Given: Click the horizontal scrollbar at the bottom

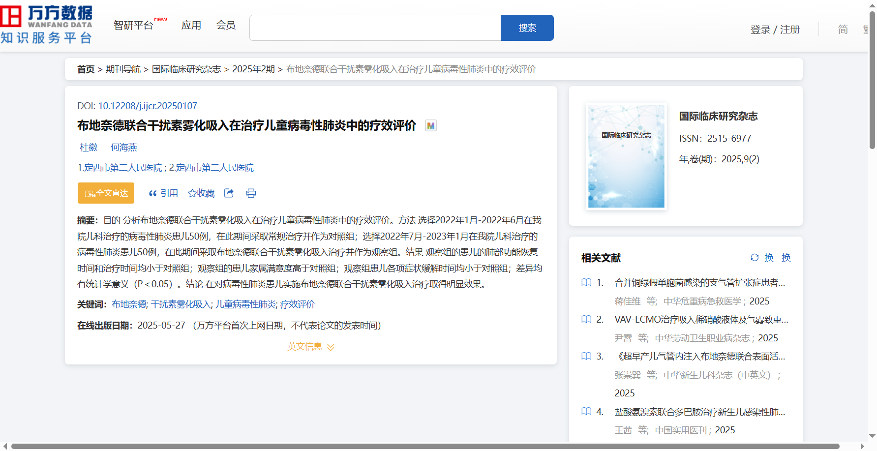Looking at the screenshot, I should [x=425, y=447].
